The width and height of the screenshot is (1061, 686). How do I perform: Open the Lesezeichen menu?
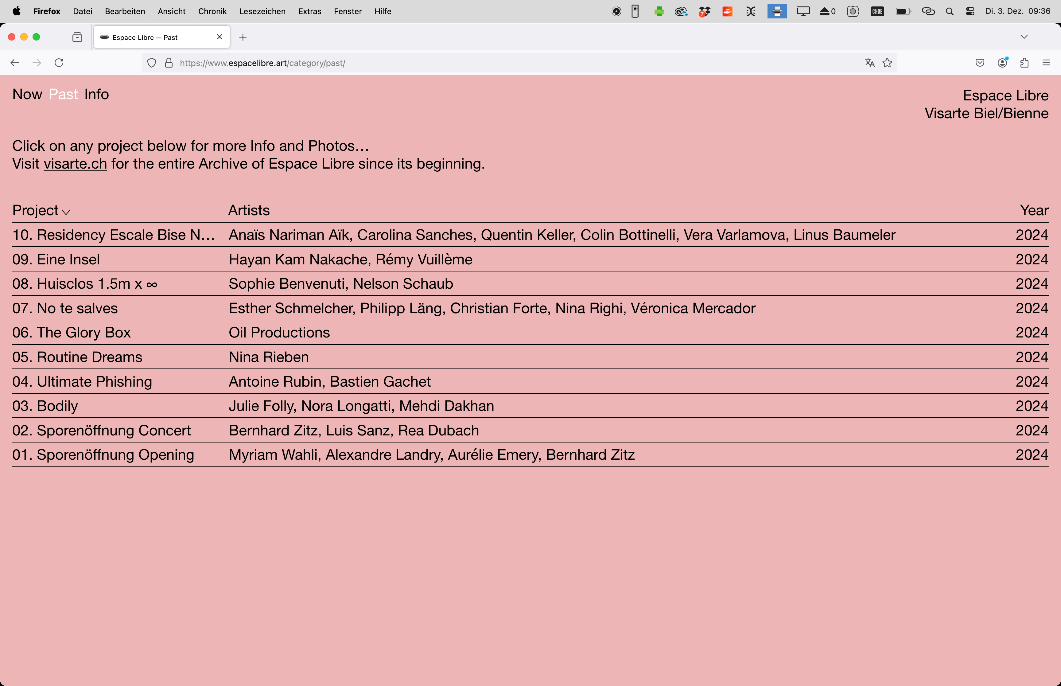262,11
